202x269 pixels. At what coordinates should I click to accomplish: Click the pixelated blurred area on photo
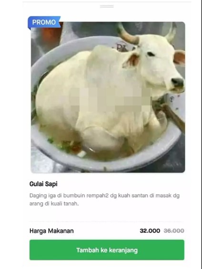click(111, 100)
